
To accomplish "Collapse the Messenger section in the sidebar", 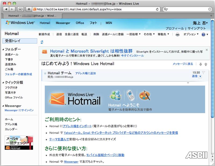I will point(3,106).
